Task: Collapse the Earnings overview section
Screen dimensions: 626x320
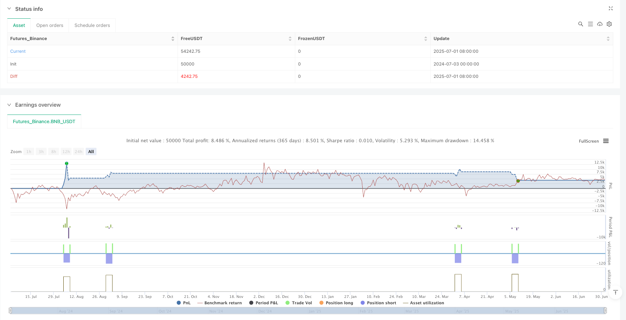Action: (x=9, y=105)
